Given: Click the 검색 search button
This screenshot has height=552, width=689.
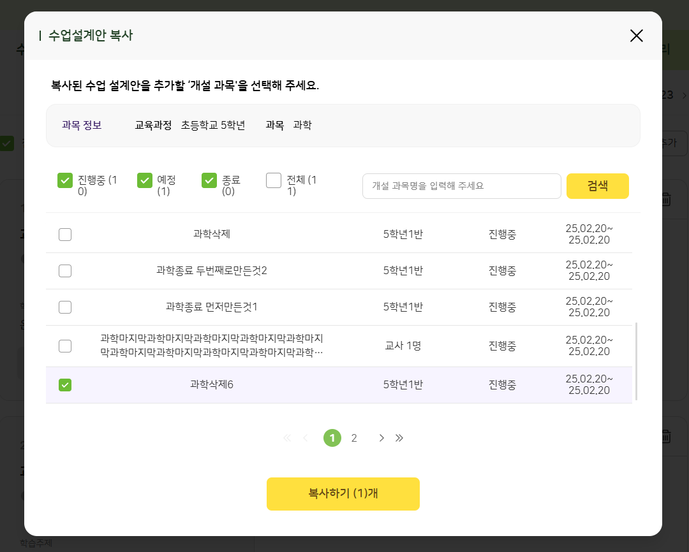Looking at the screenshot, I should point(597,186).
